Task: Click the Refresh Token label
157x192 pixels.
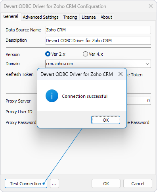Action: click(x=19, y=74)
